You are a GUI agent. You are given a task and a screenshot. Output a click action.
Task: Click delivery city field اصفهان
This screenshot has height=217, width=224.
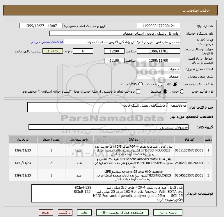tap(159, 77)
